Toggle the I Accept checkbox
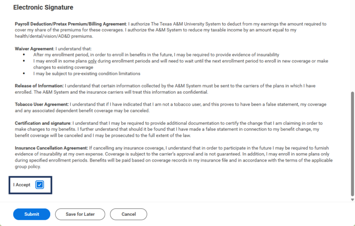Screen dimensions: 355x226 pos(39,185)
